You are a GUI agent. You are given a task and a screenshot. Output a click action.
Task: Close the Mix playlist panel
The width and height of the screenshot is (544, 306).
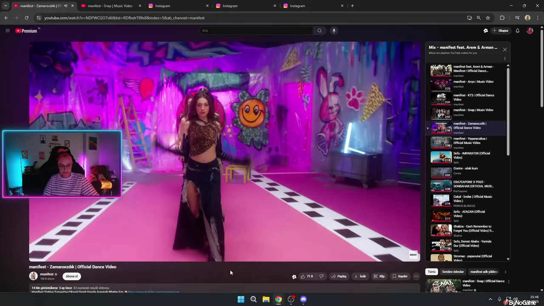pos(505,50)
